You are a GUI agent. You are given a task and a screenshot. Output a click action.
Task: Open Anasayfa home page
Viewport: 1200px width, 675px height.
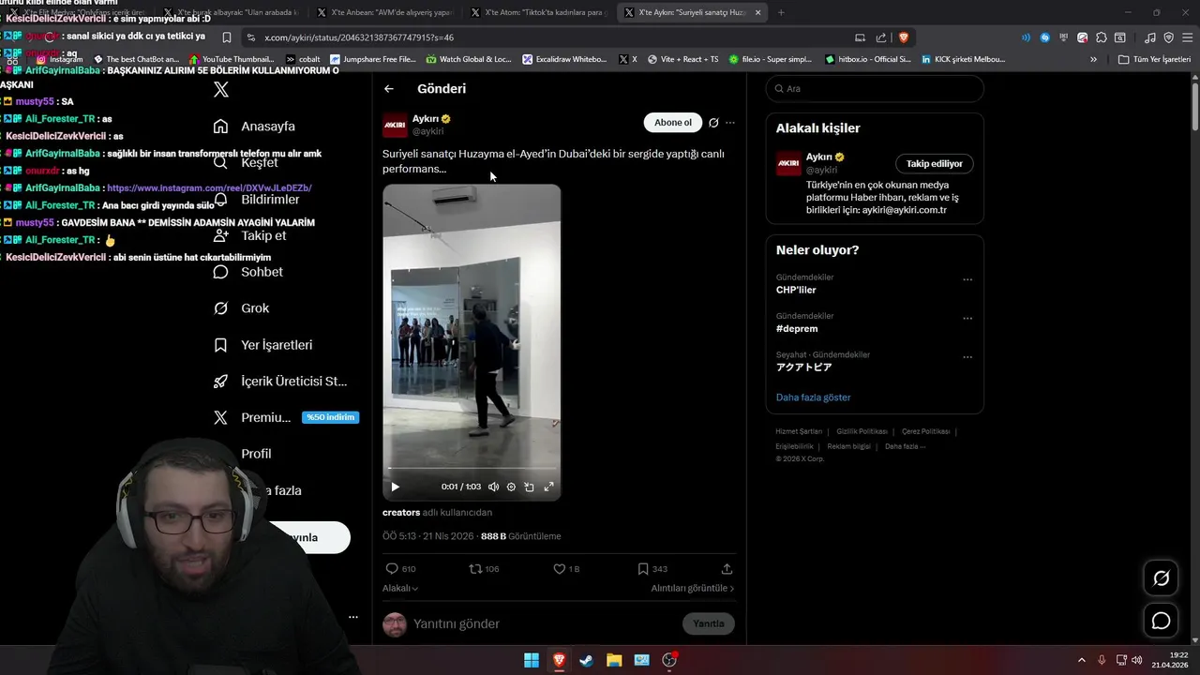254,126
